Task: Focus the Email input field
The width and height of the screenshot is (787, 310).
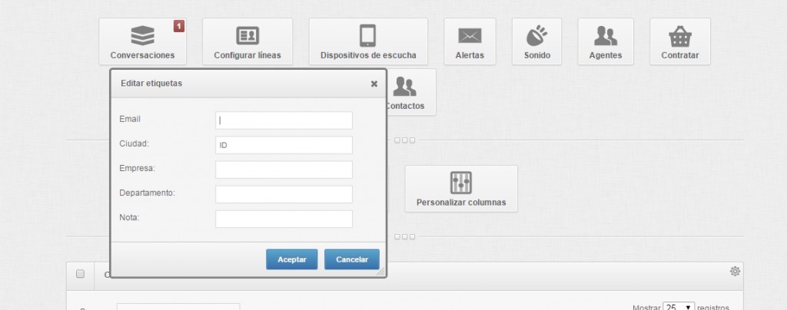Action: pyautogui.click(x=284, y=120)
